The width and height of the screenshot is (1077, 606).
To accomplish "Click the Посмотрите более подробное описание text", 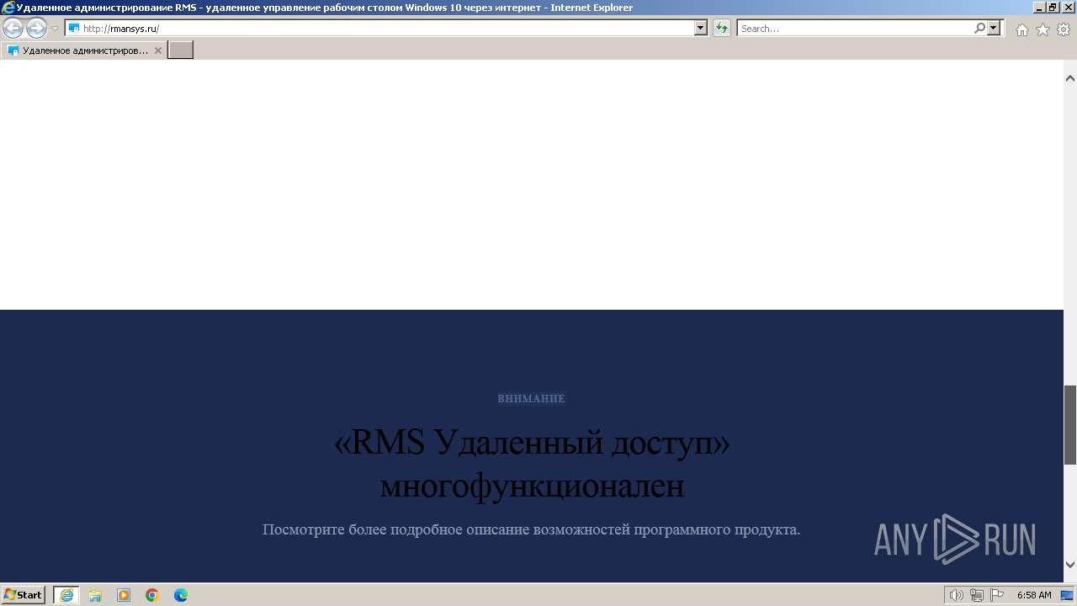I will (531, 529).
